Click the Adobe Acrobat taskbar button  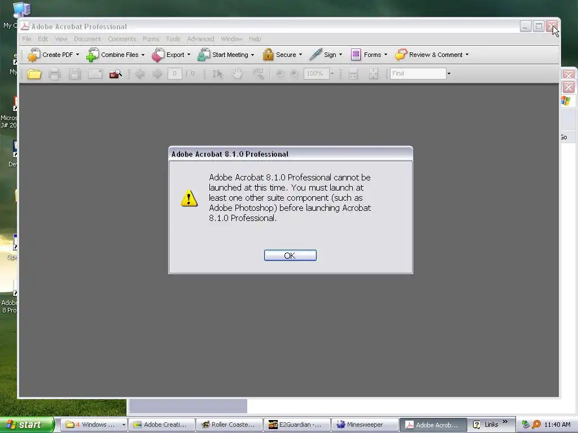pos(433,425)
